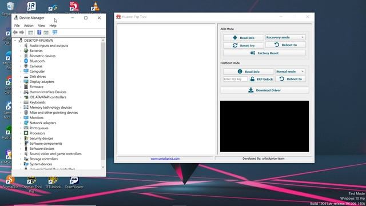The width and height of the screenshot is (366, 206).
Task: Select Software devices tree item
Action: (x=42, y=149)
